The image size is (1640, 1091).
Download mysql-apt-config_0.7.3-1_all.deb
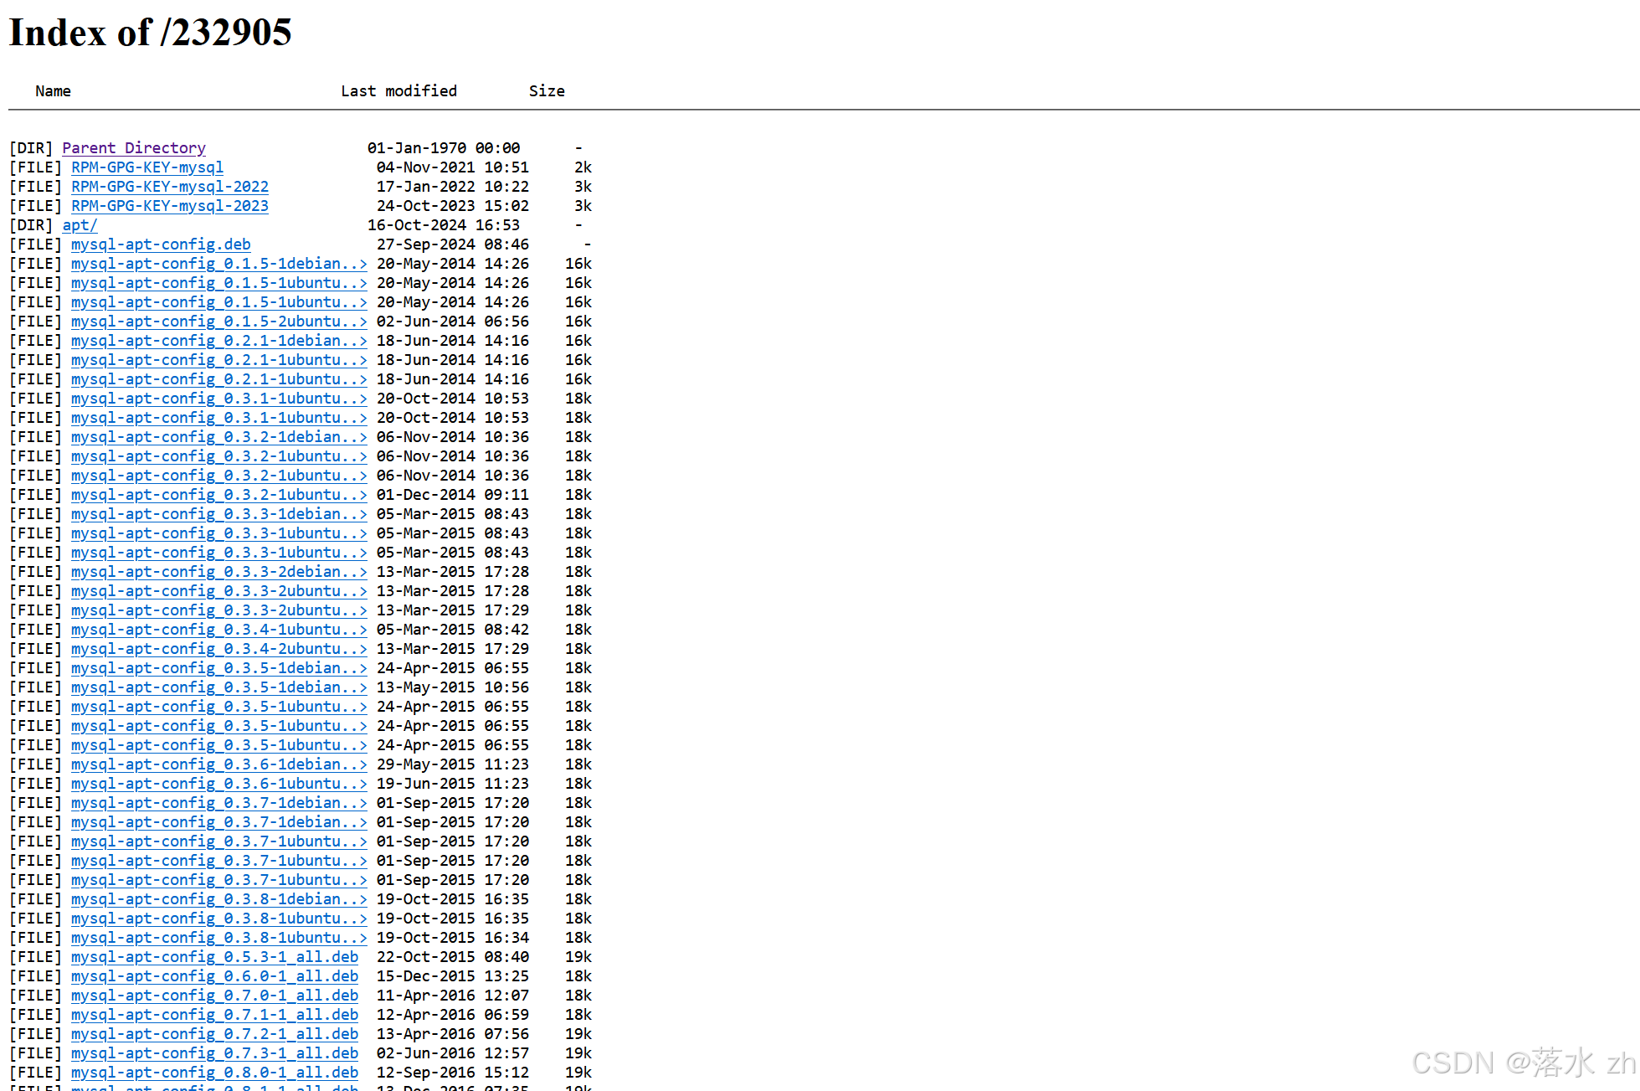(214, 1053)
